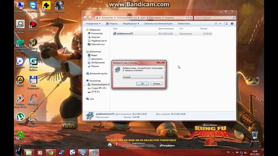Image resolution: width=278 pixels, height=156 pixels.
Task: Toggle the preview pane icon in Explorer
Action: coord(226,23)
